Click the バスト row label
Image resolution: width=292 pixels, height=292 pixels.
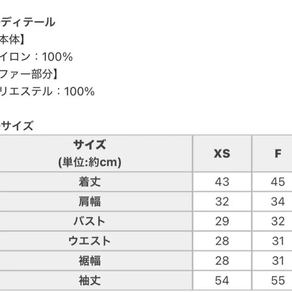point(90,221)
